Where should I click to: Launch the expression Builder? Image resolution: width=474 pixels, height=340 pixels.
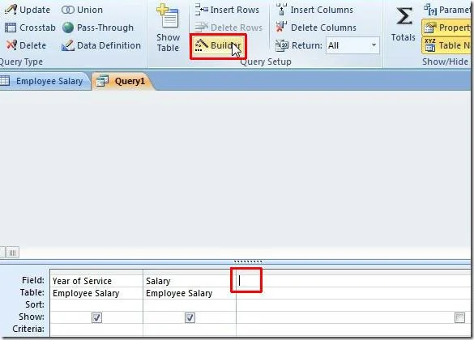[x=218, y=45]
